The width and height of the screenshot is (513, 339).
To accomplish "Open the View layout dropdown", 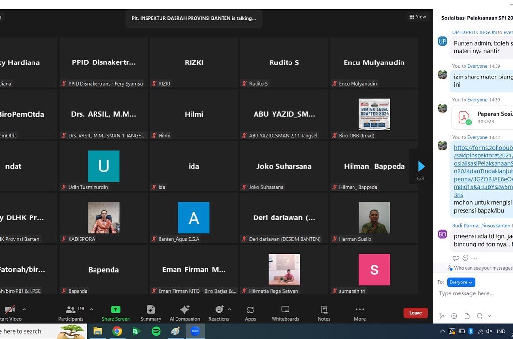I will click(417, 17).
